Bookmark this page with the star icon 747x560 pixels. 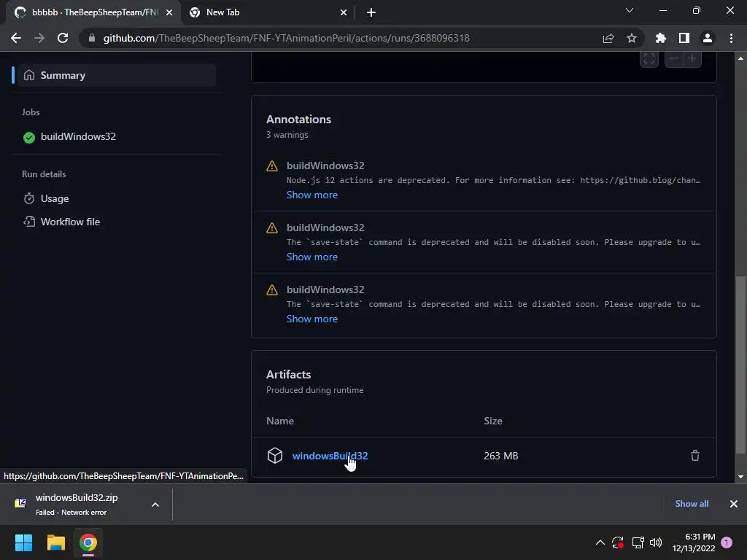click(x=632, y=38)
